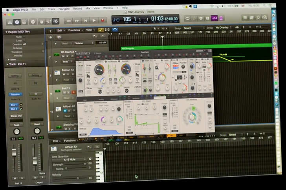Toggle the Editors scissors button

click(x=56, y=22)
